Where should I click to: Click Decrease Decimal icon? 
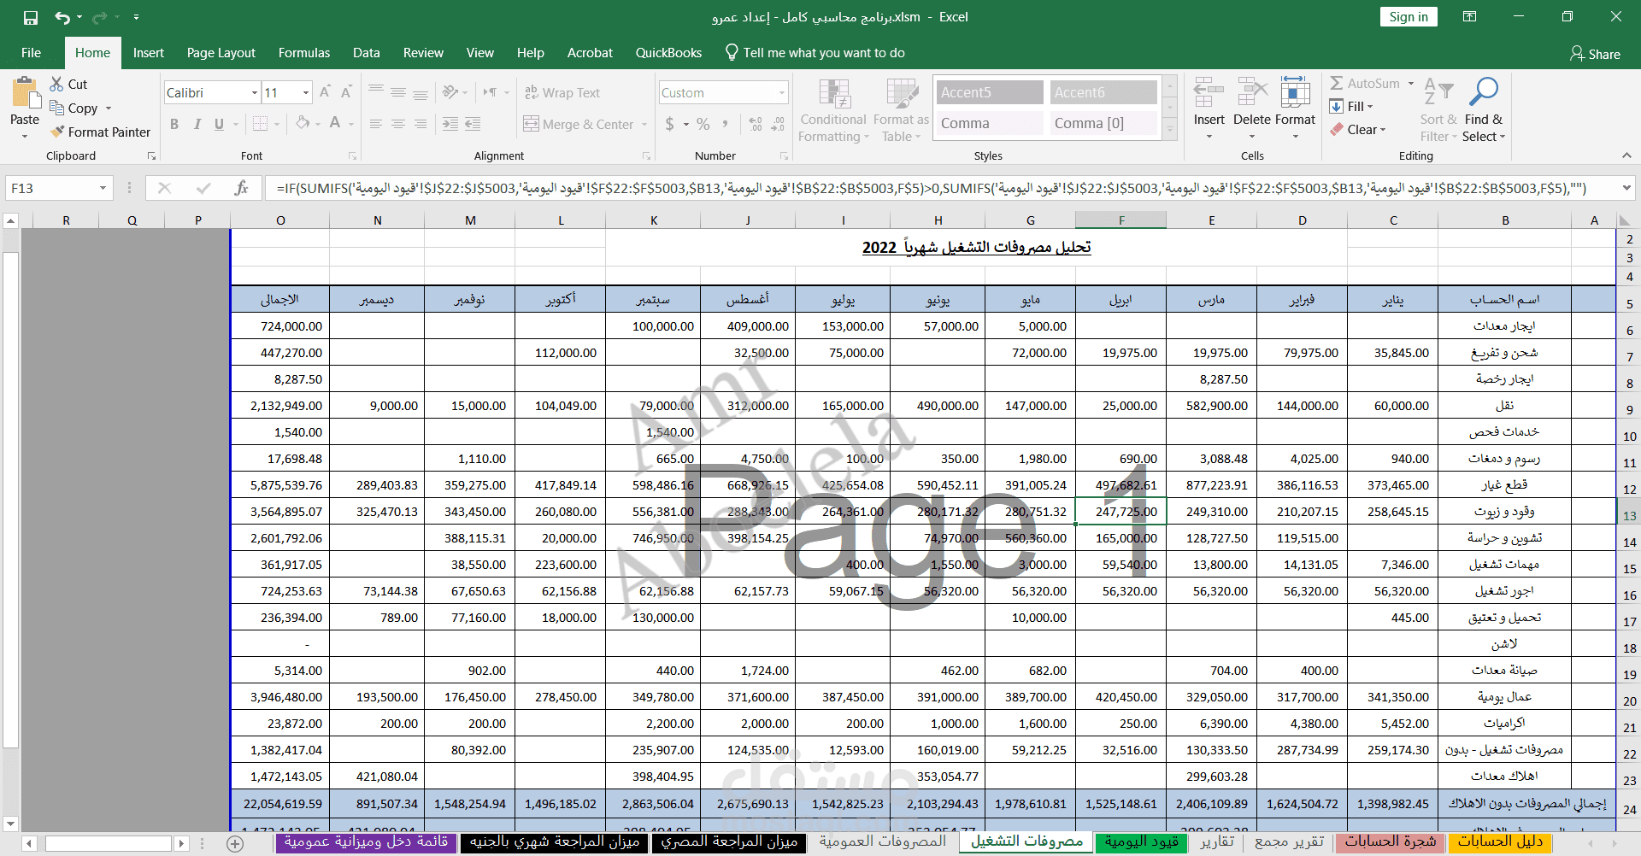[778, 124]
